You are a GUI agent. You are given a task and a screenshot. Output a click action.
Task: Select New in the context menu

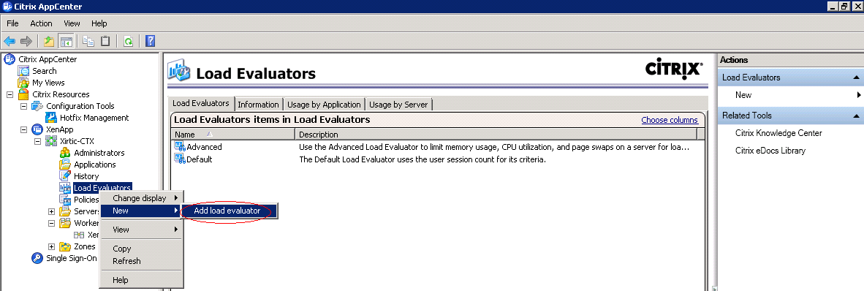coord(140,211)
